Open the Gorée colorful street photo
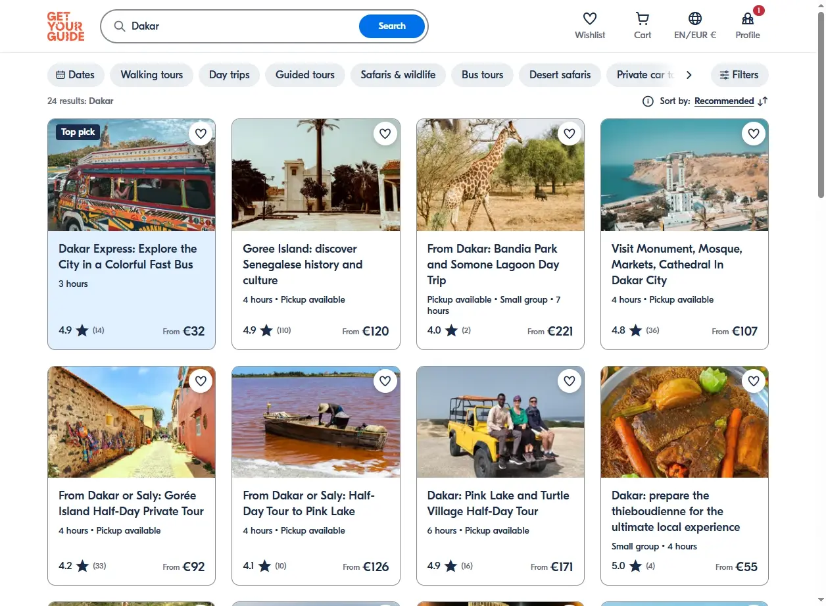The height and width of the screenshot is (606, 826). 132,422
